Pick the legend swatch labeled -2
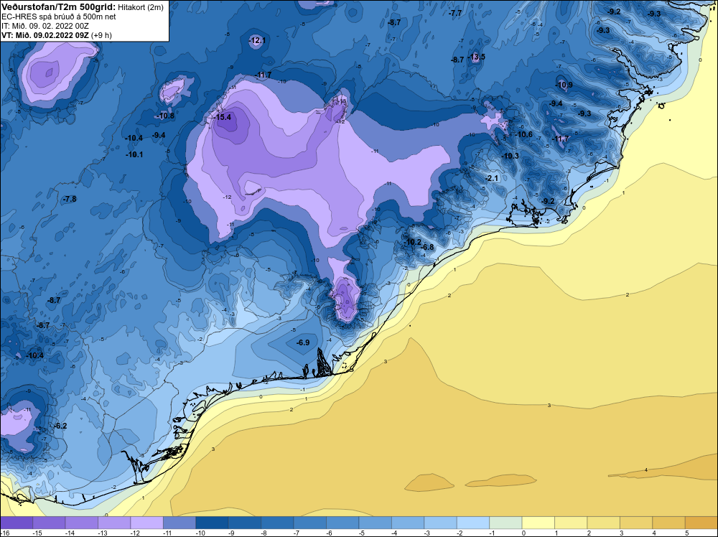Viewport: 718px width, 537px height. click(x=473, y=523)
